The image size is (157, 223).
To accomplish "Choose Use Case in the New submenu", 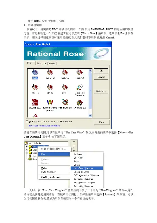I will click(x=87, y=158).
